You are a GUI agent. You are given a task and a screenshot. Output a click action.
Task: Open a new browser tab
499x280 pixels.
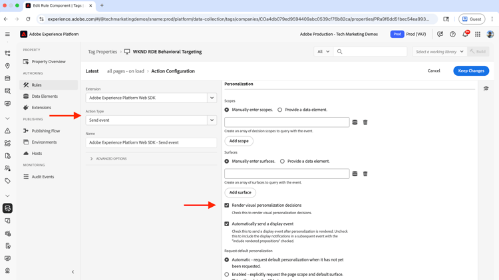pos(102,5)
